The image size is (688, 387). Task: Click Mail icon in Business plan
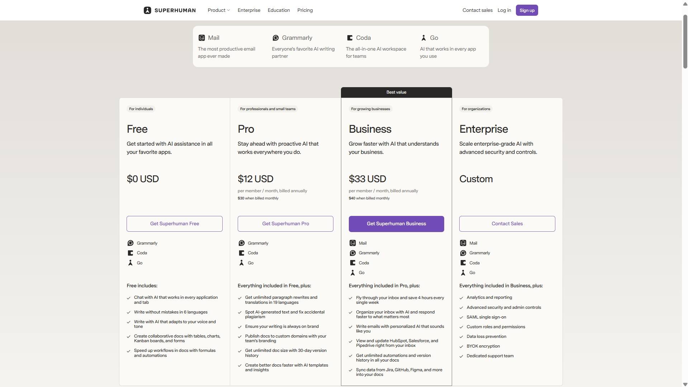pyautogui.click(x=353, y=243)
